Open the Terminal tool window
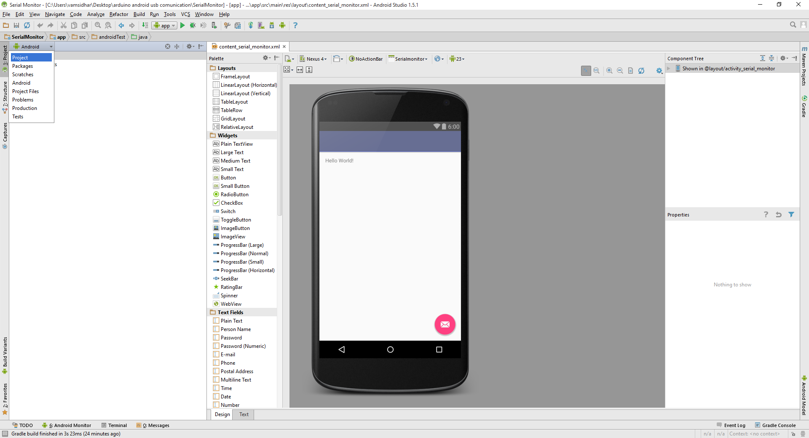This screenshot has height=438, width=809. coord(114,425)
